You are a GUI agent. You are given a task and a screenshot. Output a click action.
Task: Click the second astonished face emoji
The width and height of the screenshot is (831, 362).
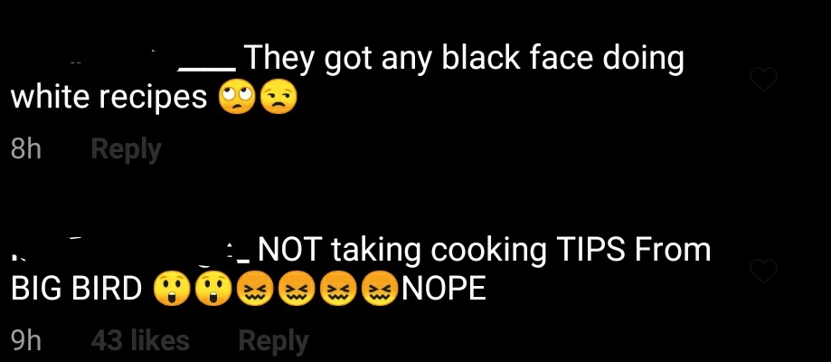[213, 291]
